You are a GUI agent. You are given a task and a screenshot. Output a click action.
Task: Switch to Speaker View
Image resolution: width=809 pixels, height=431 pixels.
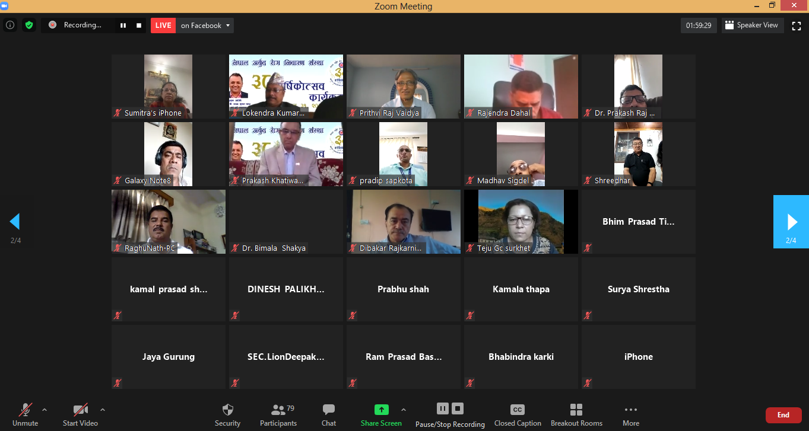pyautogui.click(x=753, y=25)
